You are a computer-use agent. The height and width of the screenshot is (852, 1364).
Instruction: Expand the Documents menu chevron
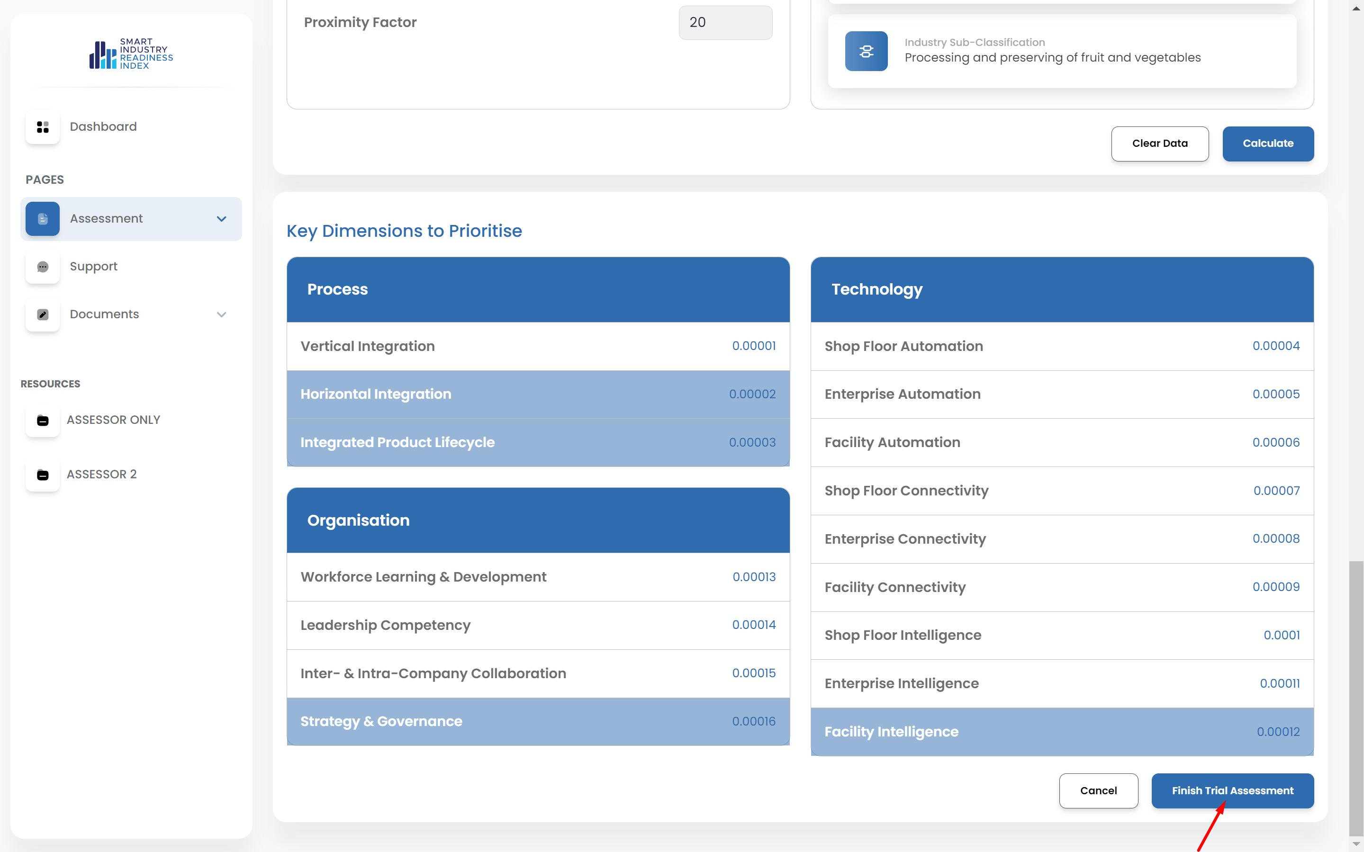(x=222, y=314)
